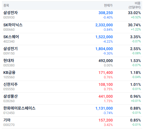The width and height of the screenshot is (145, 129).
Task: Click the price 108,100
Action: [x=106, y=85]
